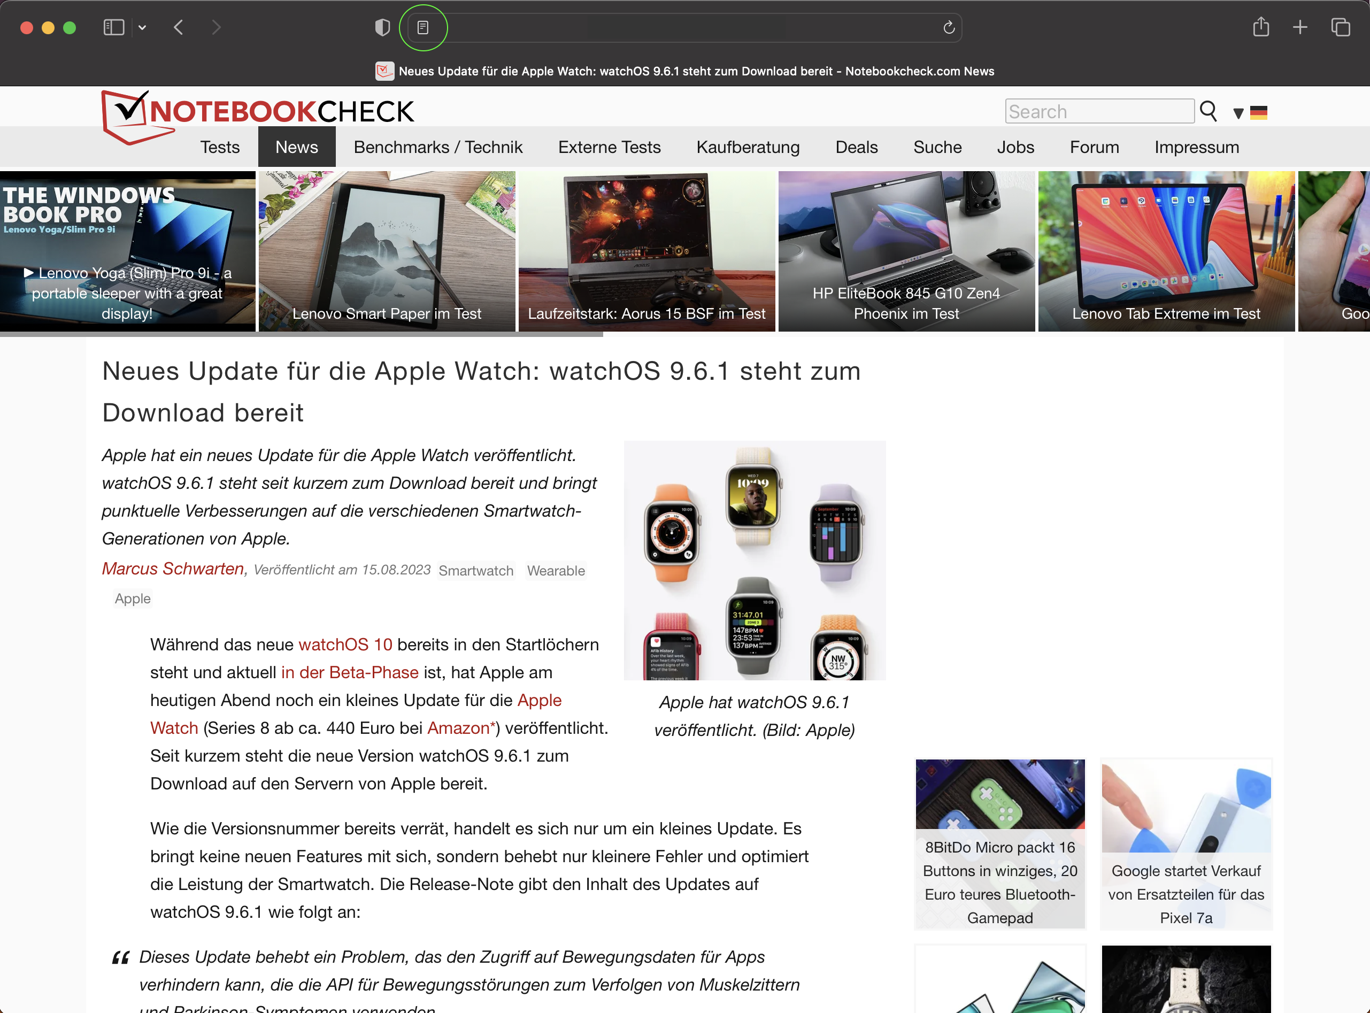Viewport: 1370px width, 1013px height.
Task: Open the Share sheet icon
Action: 1260,28
